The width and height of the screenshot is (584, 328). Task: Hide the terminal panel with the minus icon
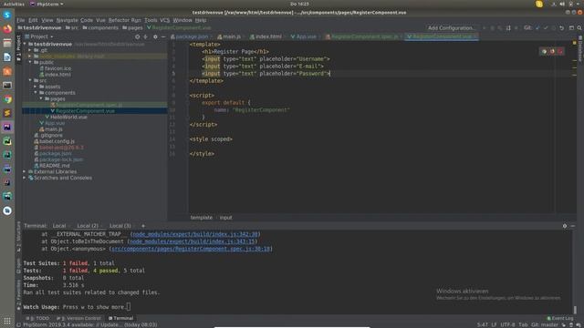pyautogui.click(x=573, y=226)
